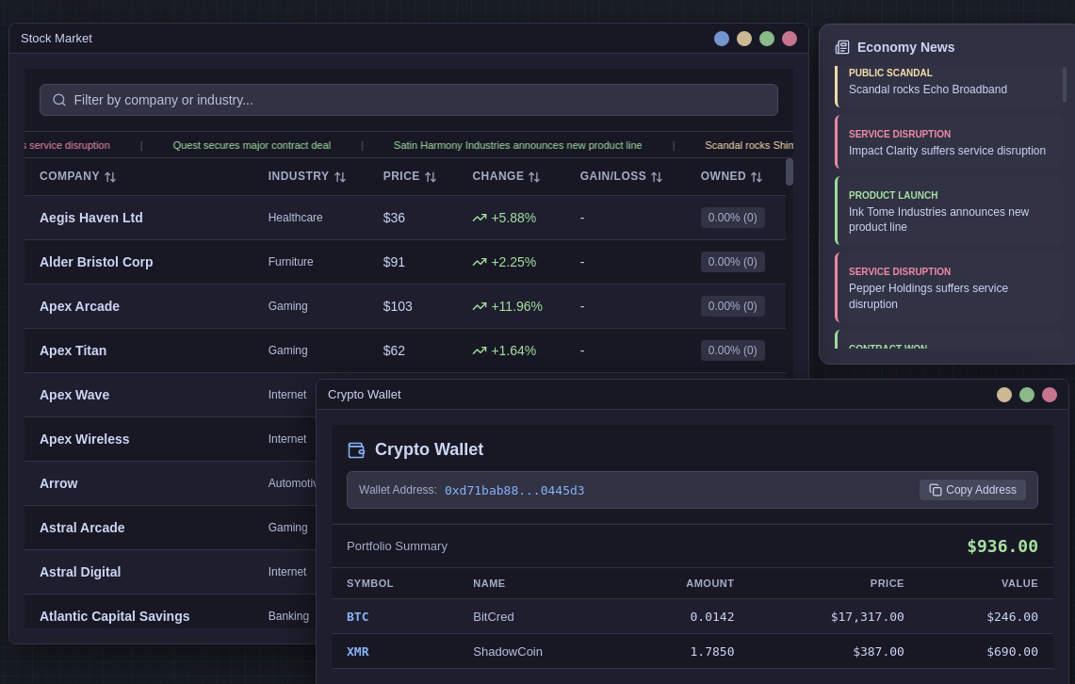
Task: Sort by Price column arrows icon
Action: click(430, 177)
